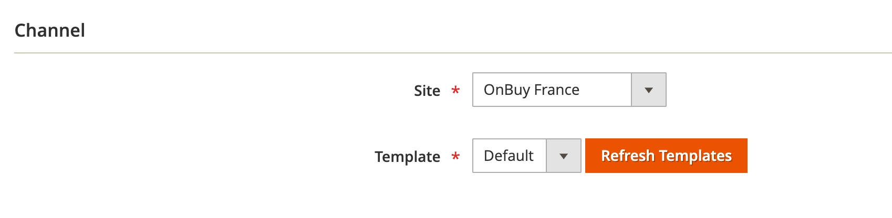Click the grey arrow box of Template
The height and width of the screenshot is (218, 892).
(x=564, y=156)
